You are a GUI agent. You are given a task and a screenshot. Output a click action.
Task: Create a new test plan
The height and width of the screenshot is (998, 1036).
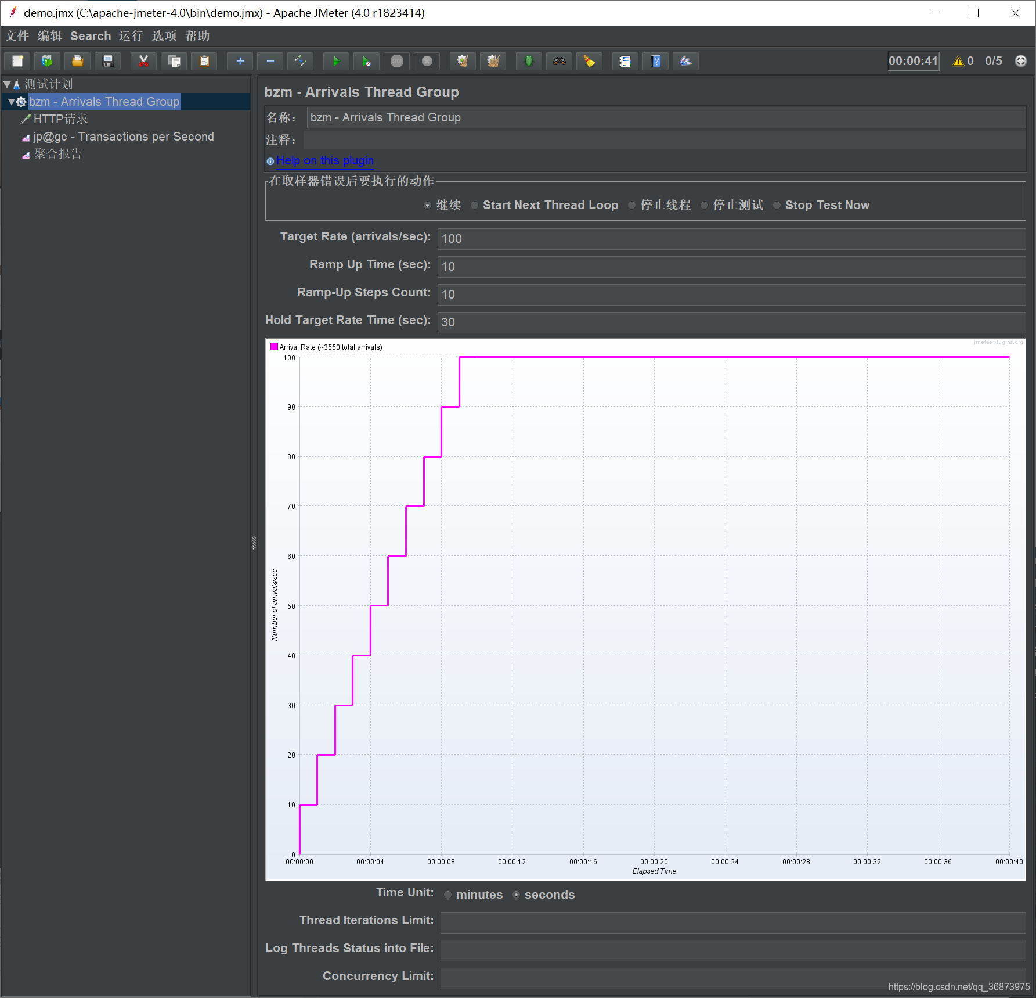click(x=17, y=61)
